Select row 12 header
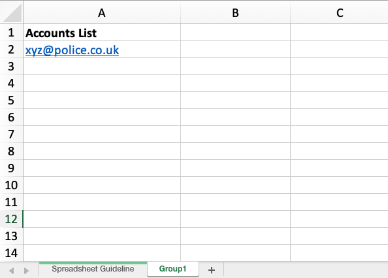 point(11,219)
